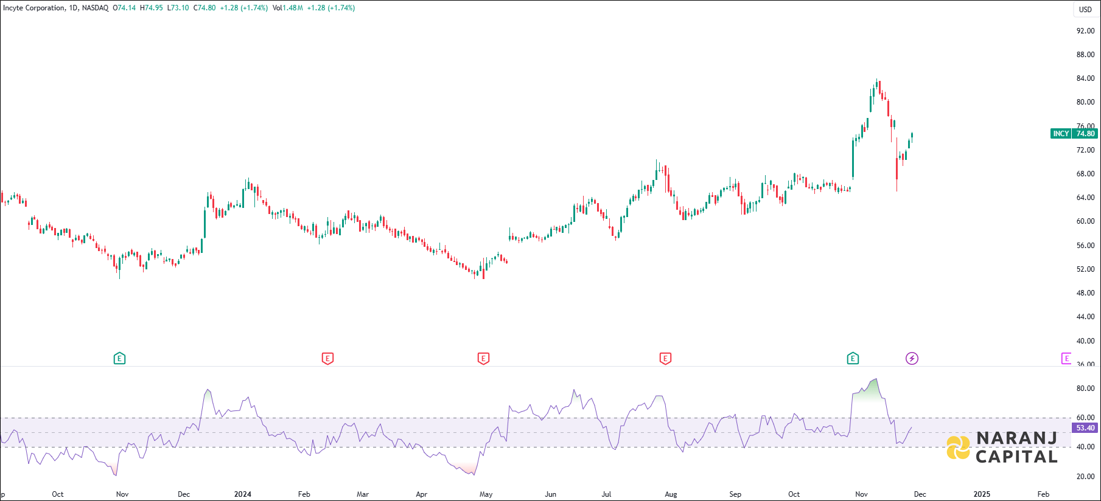1101x501 pixels.
Task: Open the red earnings marker near May
Action: pos(483,359)
